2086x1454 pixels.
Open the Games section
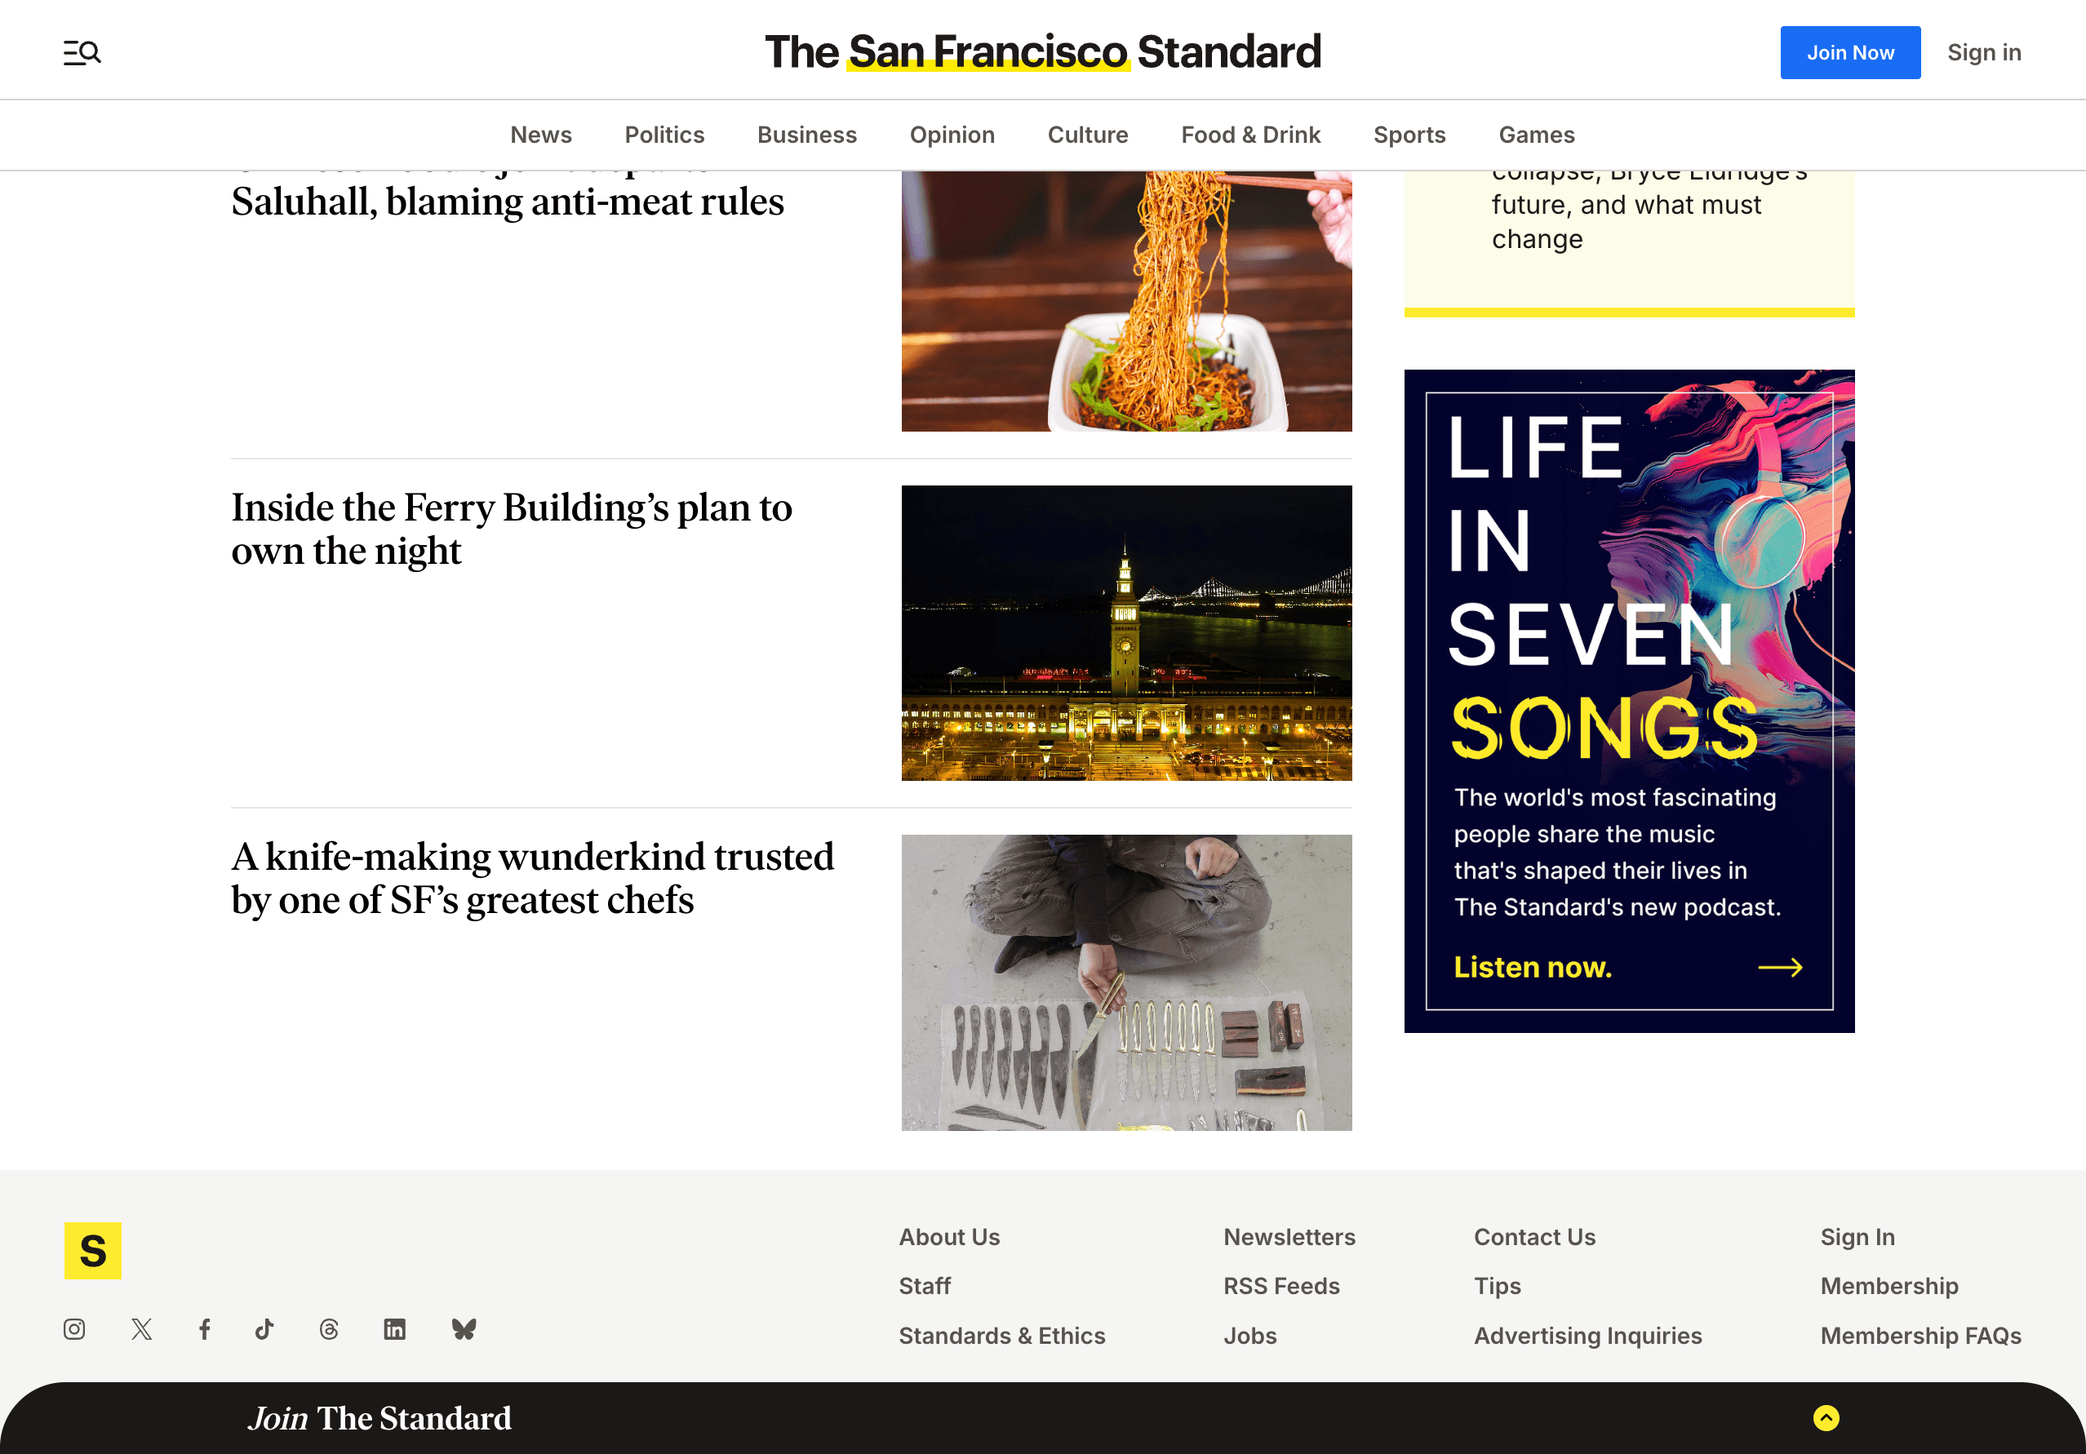[1535, 135]
